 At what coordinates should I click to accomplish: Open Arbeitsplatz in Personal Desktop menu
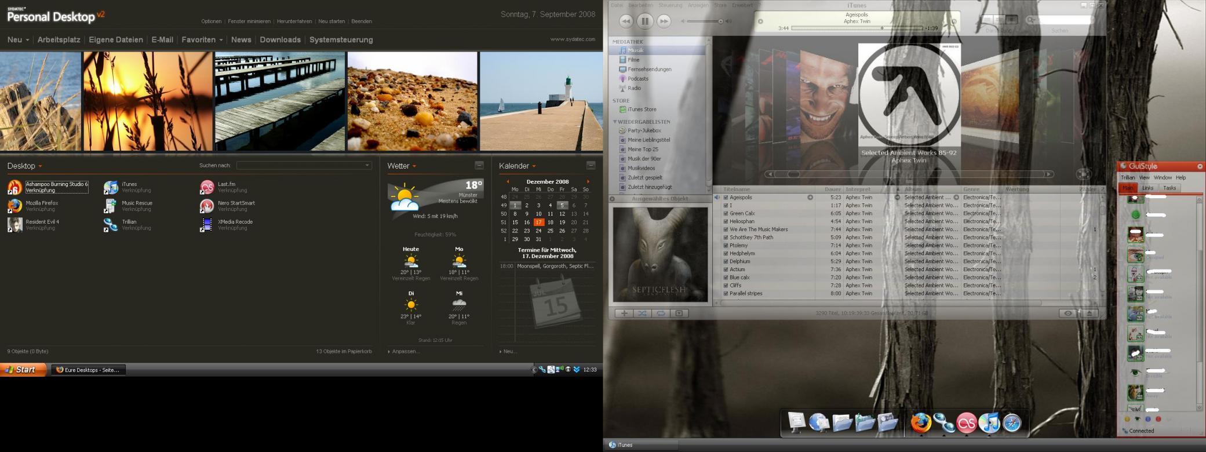click(x=59, y=39)
